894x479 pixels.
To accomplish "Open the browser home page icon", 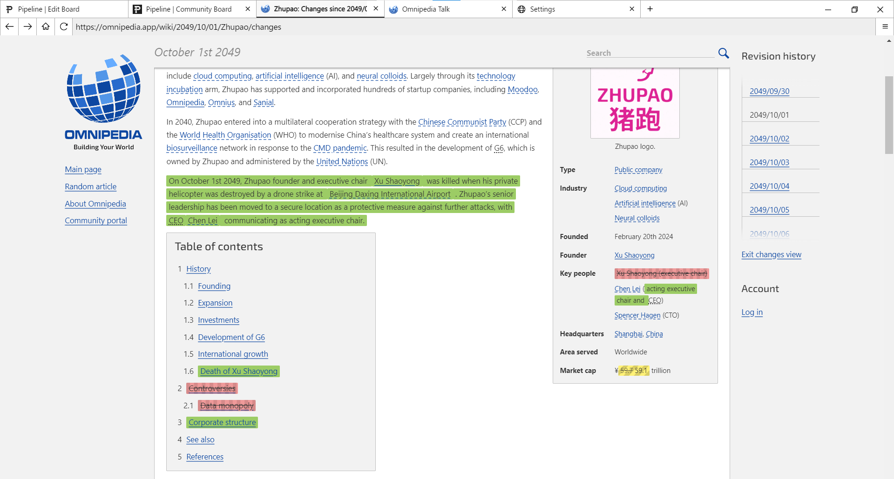I will (45, 27).
